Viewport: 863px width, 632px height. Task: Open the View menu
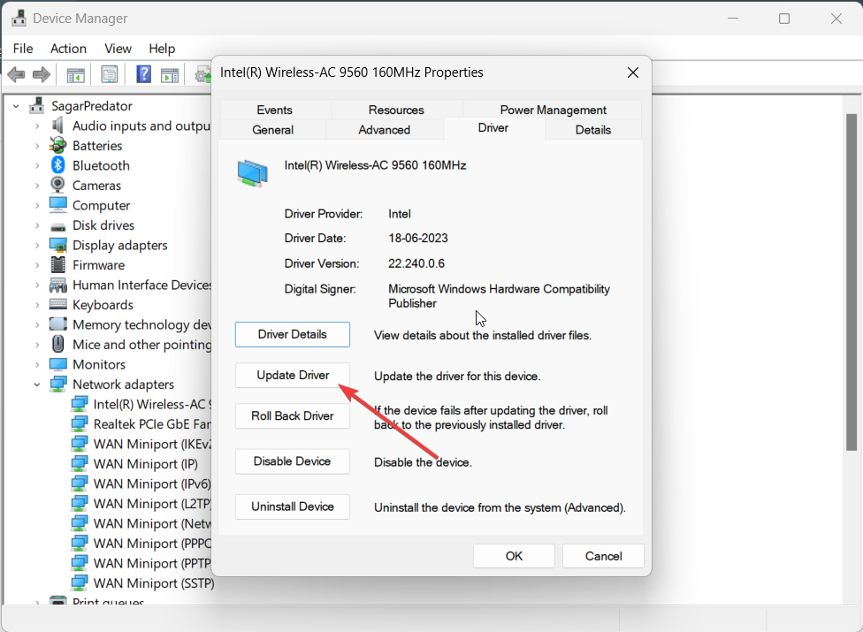coord(118,49)
